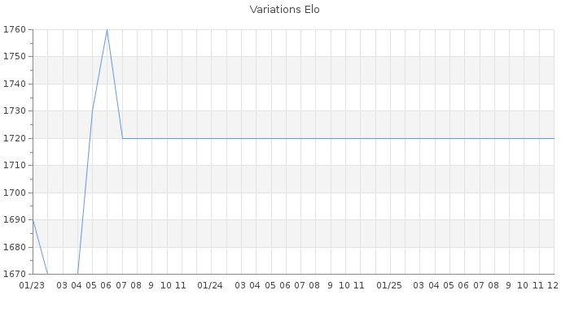Select the 01/24 date label
The image size is (570, 325).
click(210, 285)
